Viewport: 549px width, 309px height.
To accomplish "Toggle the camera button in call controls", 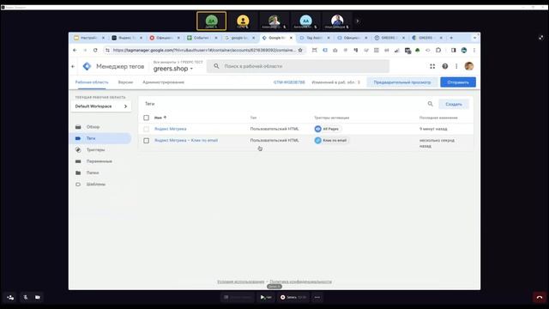I will (x=38, y=297).
